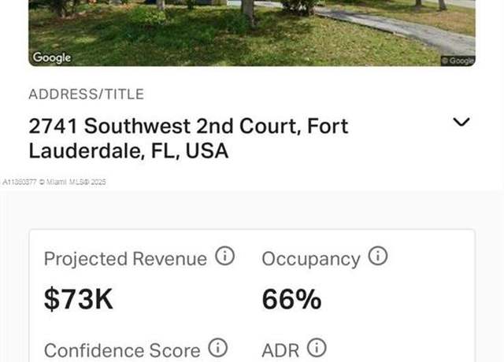This screenshot has width=504, height=362.
Task: Click the $73K projected revenue value
Action: click(x=79, y=299)
